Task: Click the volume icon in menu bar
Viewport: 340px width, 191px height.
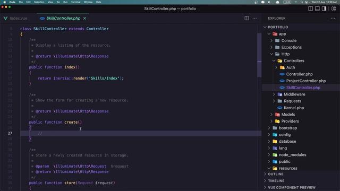Action: pos(269,2)
